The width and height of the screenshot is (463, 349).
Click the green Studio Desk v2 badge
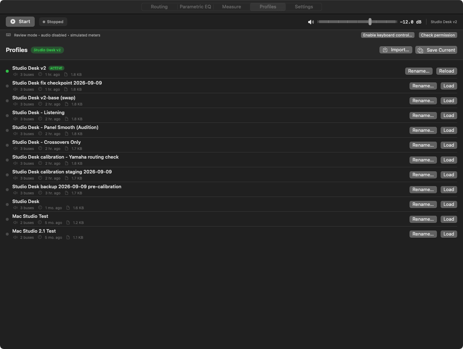click(x=47, y=50)
